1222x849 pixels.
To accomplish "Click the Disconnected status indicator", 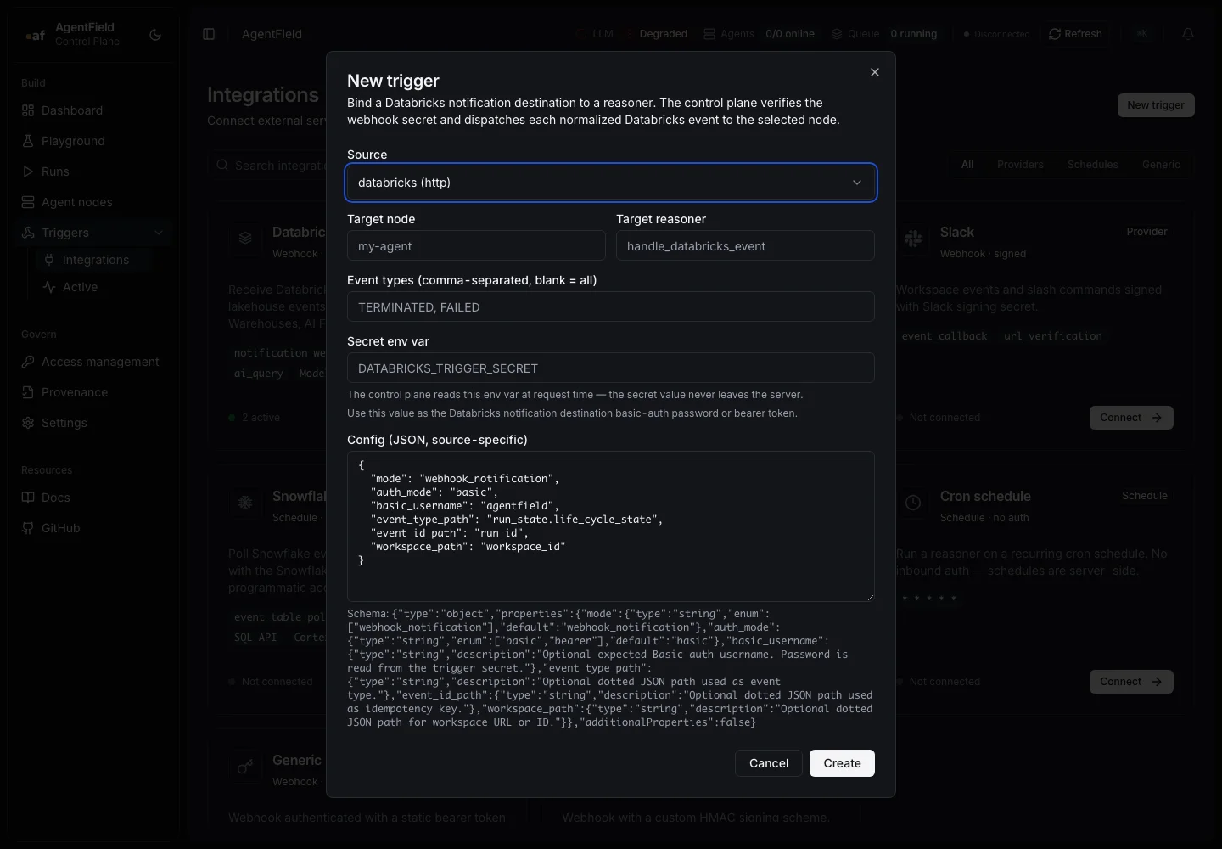I will click(x=996, y=34).
